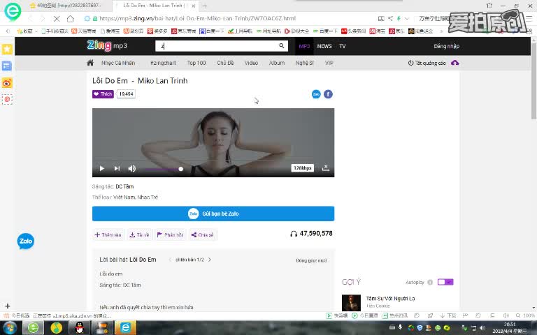The image size is (537, 335).
Task: Click the Zing MP3 home icon
Action: click(x=90, y=63)
